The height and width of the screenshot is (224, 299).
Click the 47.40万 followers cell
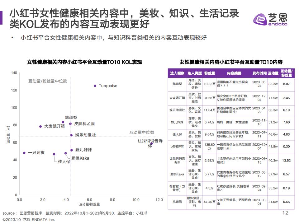(209, 202)
